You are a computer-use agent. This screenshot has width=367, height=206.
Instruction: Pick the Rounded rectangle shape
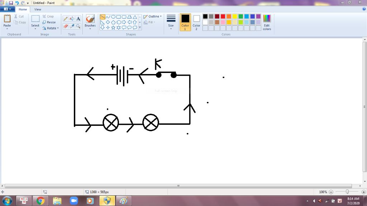124,17
